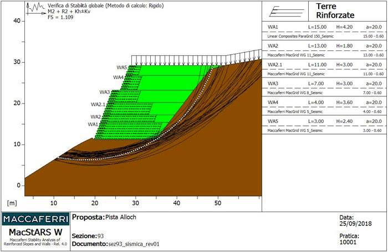The height and width of the screenshot is (252, 388).
Task: Click 'L=4.00' value in legend
Action: [x=316, y=102]
